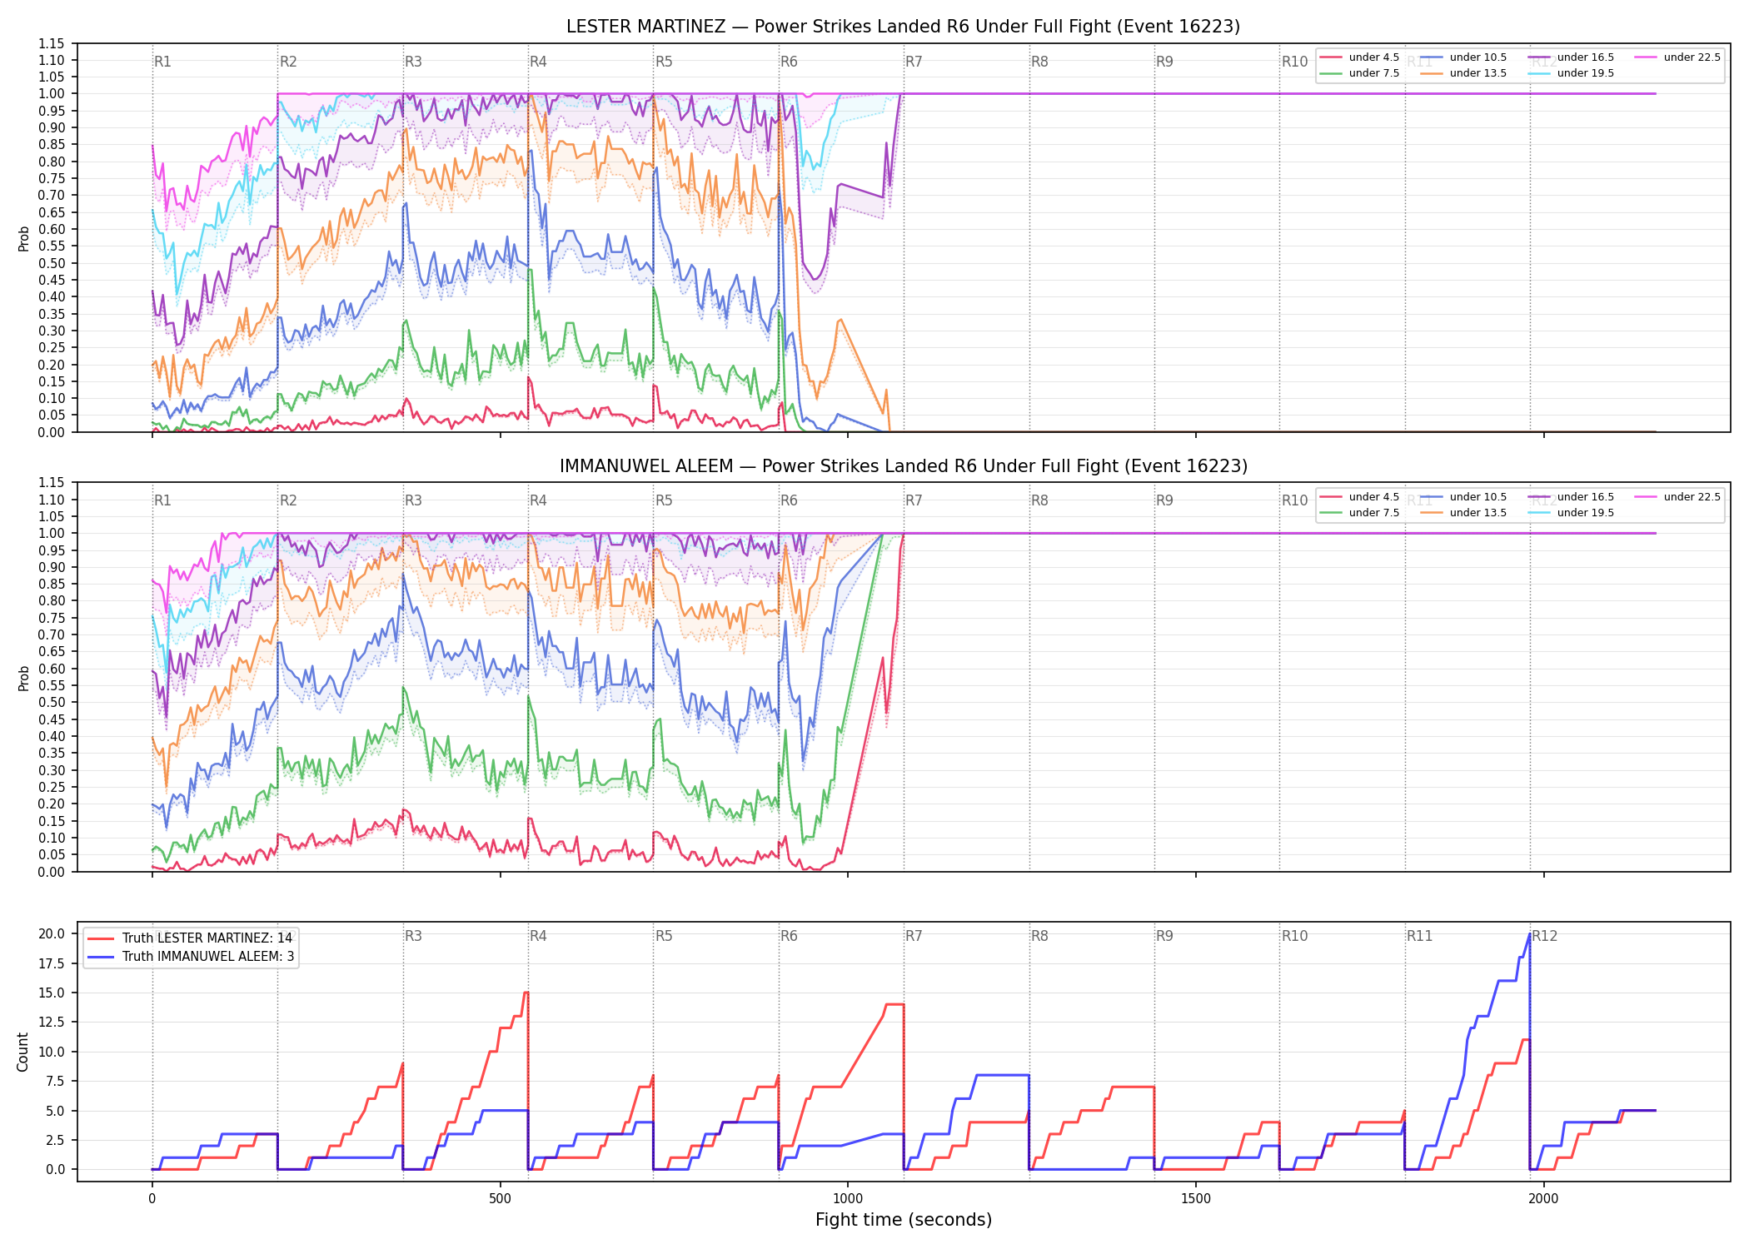Click the 1500 tick on the x-axis
1749x1249 pixels.
coord(1196,1198)
